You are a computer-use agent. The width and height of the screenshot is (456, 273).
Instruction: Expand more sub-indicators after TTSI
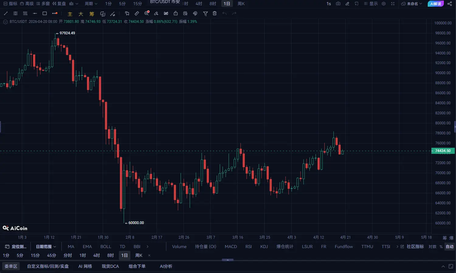[x=397, y=247]
